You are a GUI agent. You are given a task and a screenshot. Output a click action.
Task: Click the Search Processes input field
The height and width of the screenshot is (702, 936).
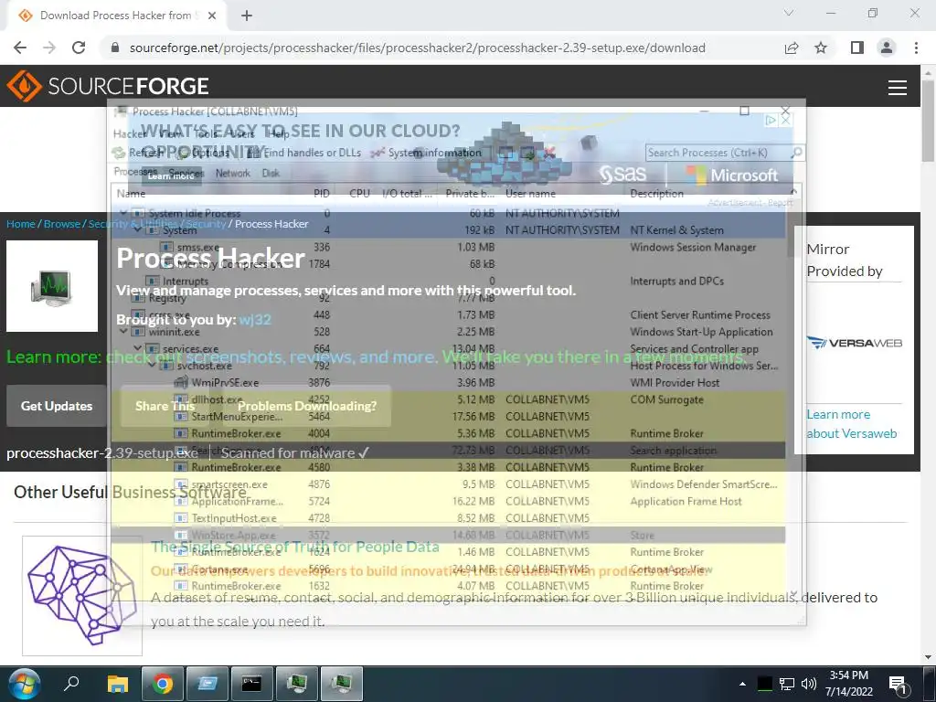718,153
